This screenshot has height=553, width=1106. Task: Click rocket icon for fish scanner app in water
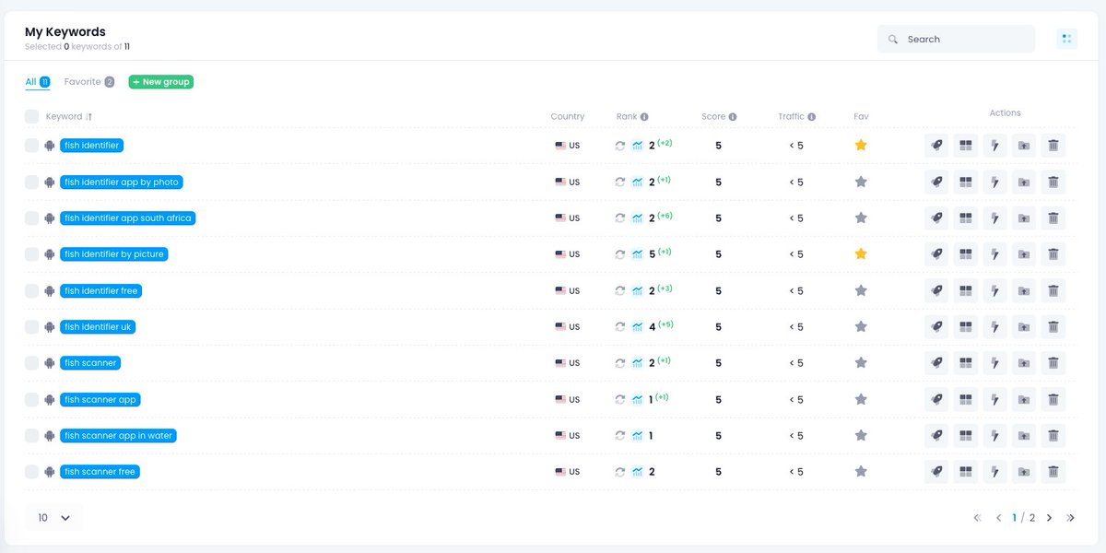[936, 435]
